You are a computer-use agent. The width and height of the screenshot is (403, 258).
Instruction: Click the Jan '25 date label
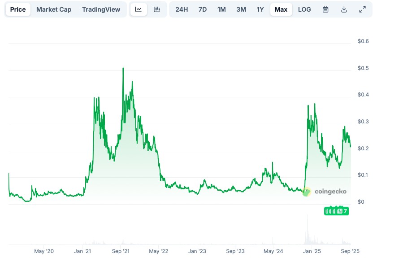(312, 251)
